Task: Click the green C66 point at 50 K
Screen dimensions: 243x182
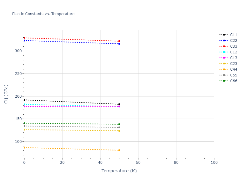Action: point(119,124)
